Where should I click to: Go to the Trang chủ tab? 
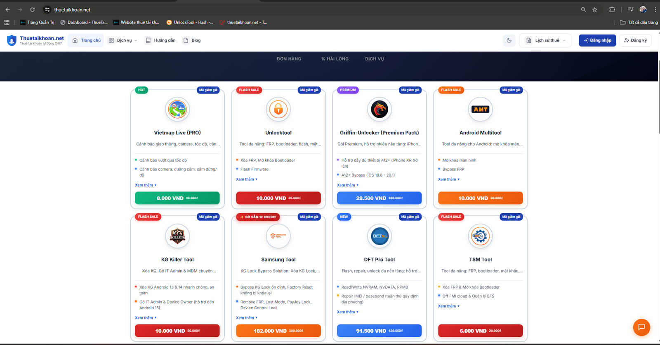point(86,40)
